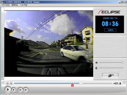Image resolution: width=127 pixels, height=95 pixels.
Task: Click the brightness slider handle
Action: tap(106, 68)
